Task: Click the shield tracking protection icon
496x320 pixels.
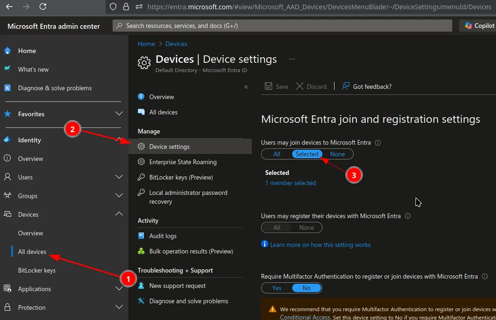Action: (x=113, y=7)
